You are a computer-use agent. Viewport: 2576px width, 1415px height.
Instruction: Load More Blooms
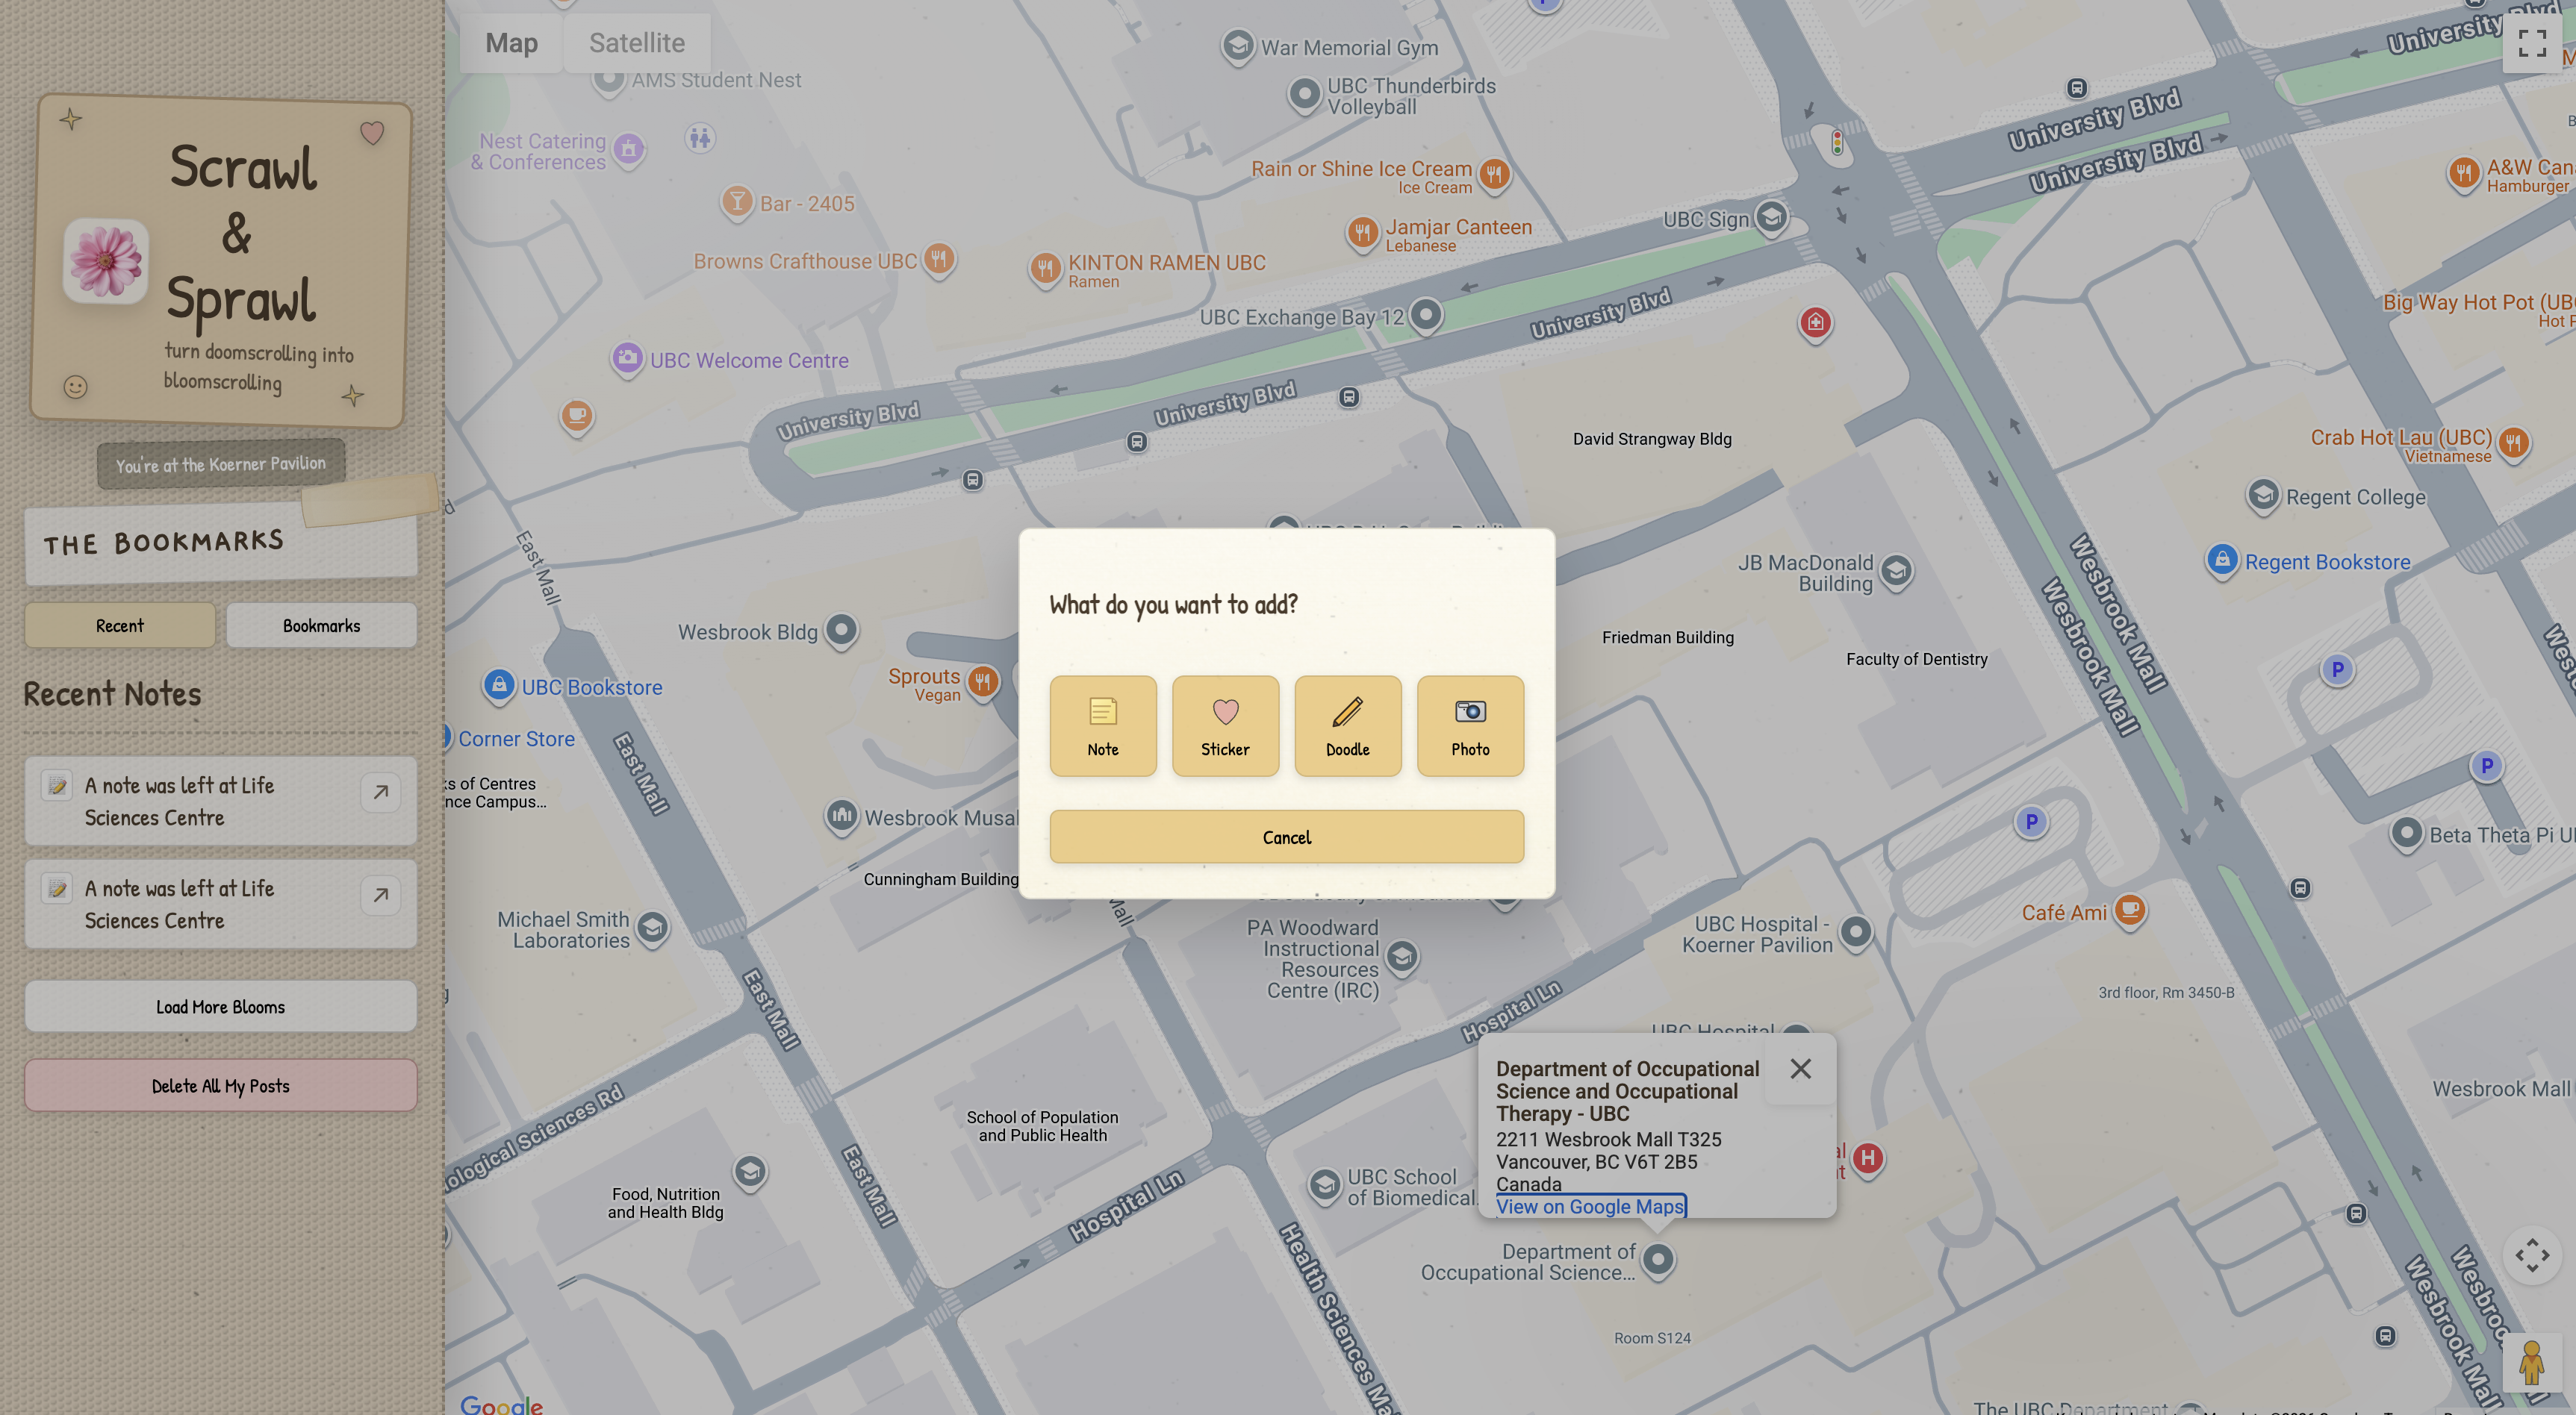coord(220,1006)
